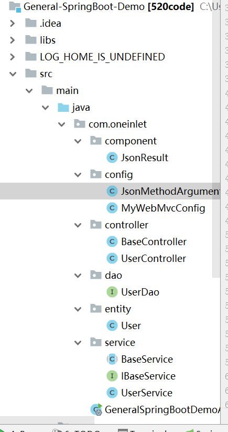Select the JsonMethodArgument class file
Viewport: 228px width, 432px height.
click(x=170, y=191)
